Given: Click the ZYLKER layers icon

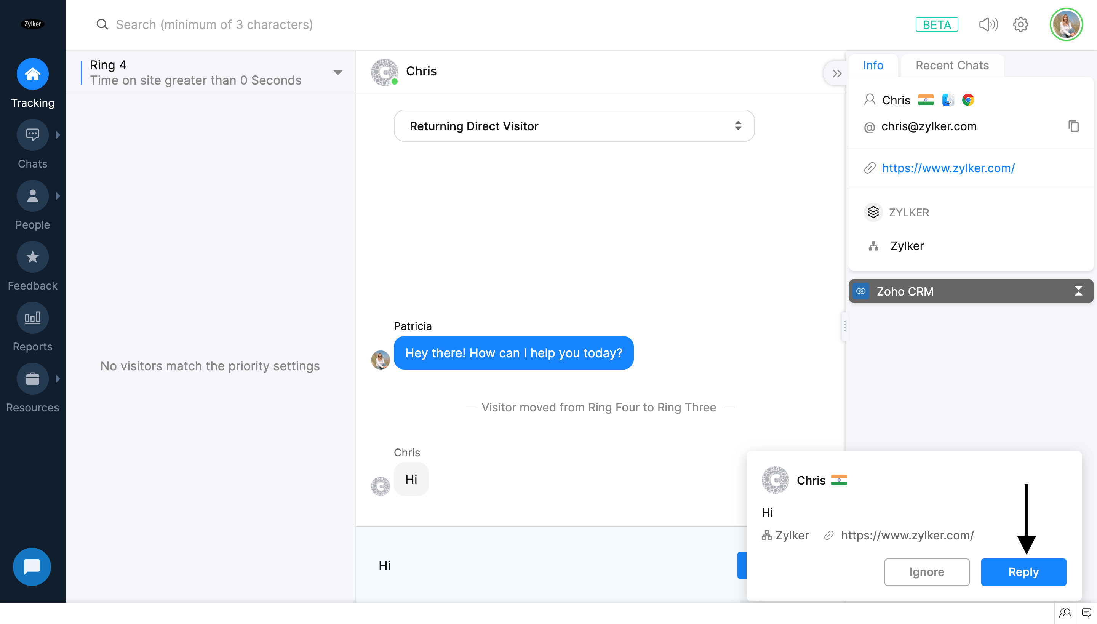Looking at the screenshot, I should (873, 212).
